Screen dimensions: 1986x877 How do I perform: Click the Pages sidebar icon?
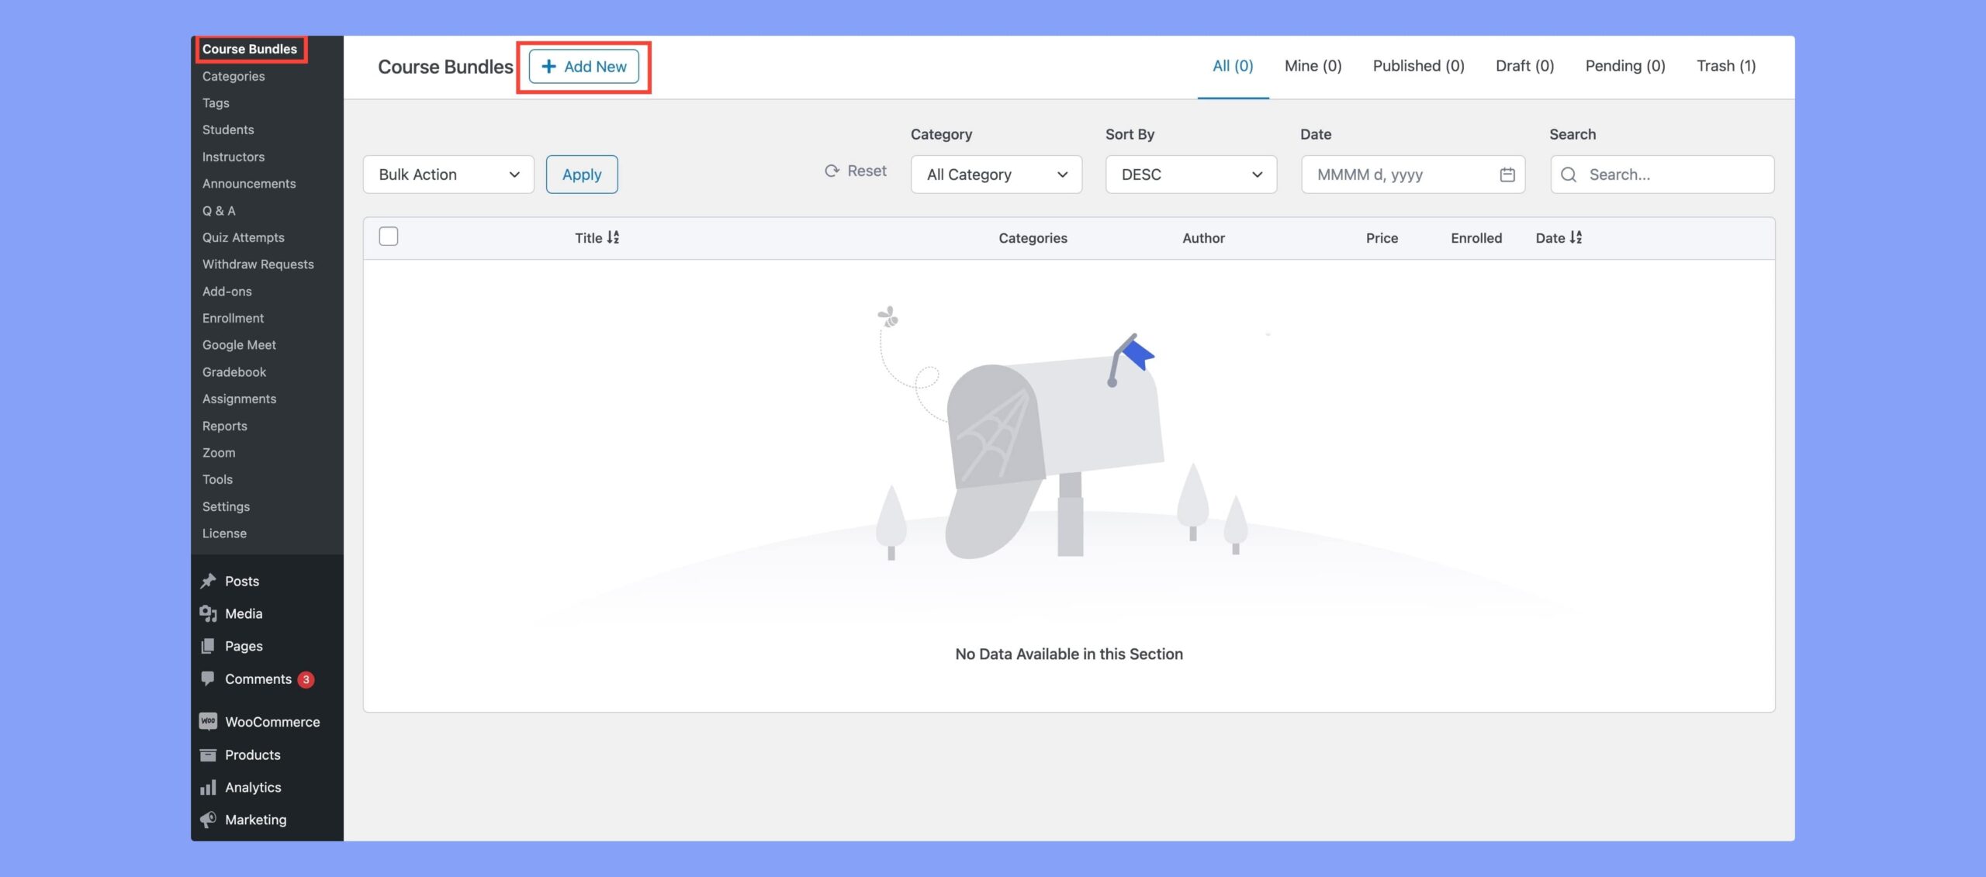[206, 645]
